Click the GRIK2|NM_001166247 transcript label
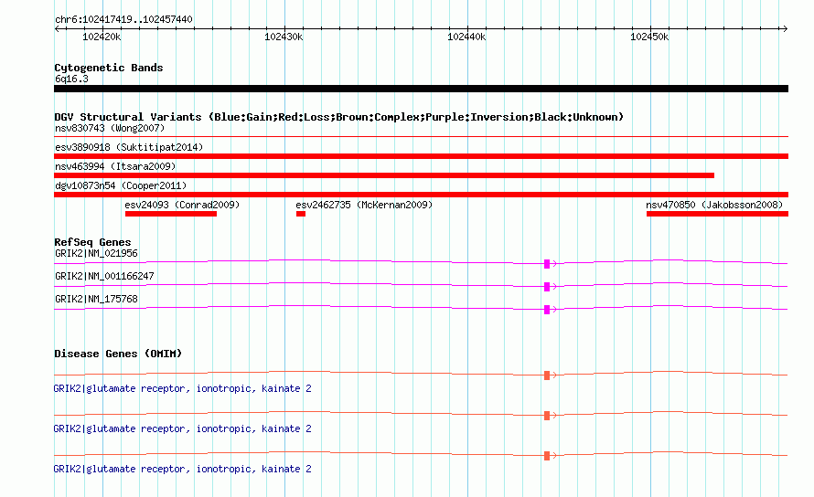 (x=104, y=276)
